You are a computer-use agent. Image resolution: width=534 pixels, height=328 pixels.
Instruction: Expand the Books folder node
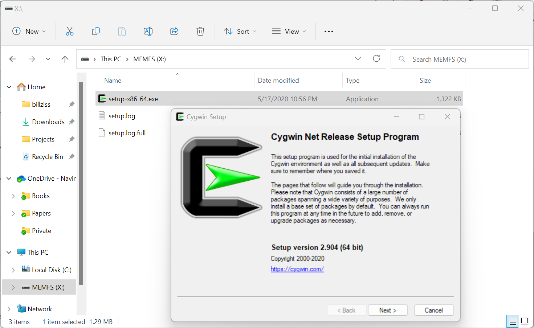point(13,196)
